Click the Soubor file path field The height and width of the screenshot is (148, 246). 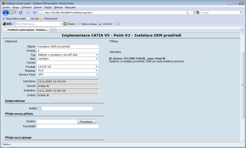coord(57,122)
